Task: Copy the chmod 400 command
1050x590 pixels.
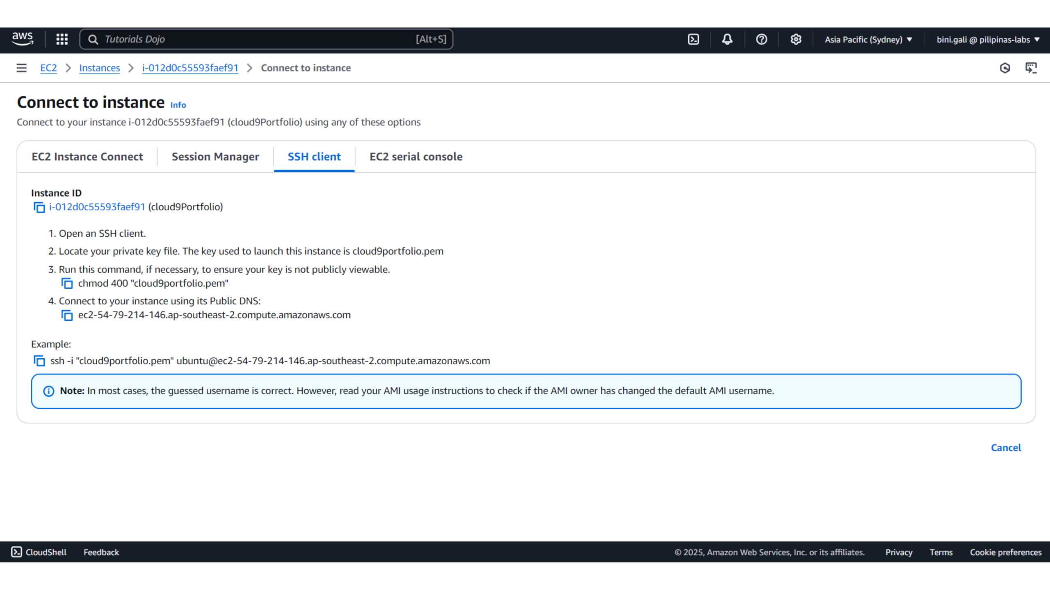Action: click(67, 284)
